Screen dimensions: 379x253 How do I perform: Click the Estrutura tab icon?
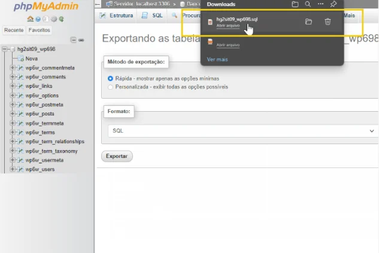click(103, 16)
